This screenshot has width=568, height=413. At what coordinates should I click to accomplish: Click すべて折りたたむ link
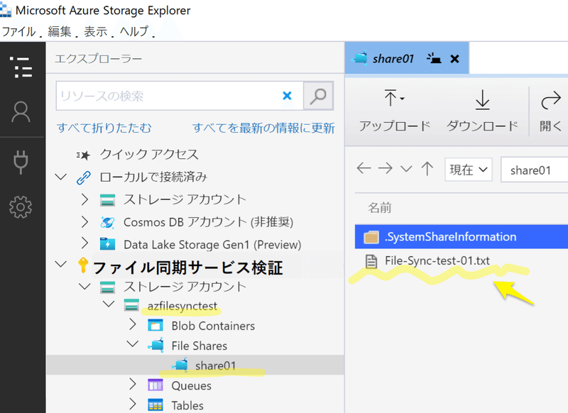[104, 128]
